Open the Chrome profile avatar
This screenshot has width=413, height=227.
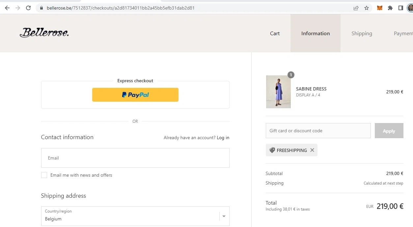pyautogui.click(x=410, y=8)
